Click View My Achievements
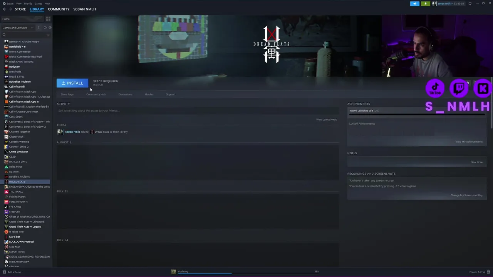This screenshot has width=493, height=277. pyautogui.click(x=469, y=142)
